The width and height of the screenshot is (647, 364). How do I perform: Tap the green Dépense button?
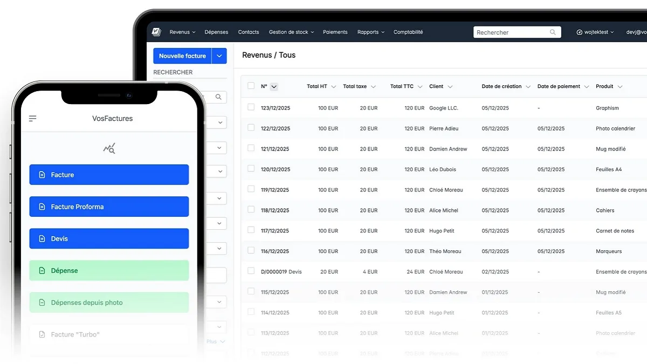tap(109, 271)
